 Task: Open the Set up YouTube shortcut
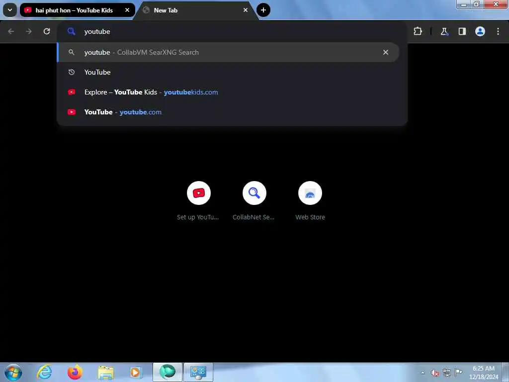198,201
